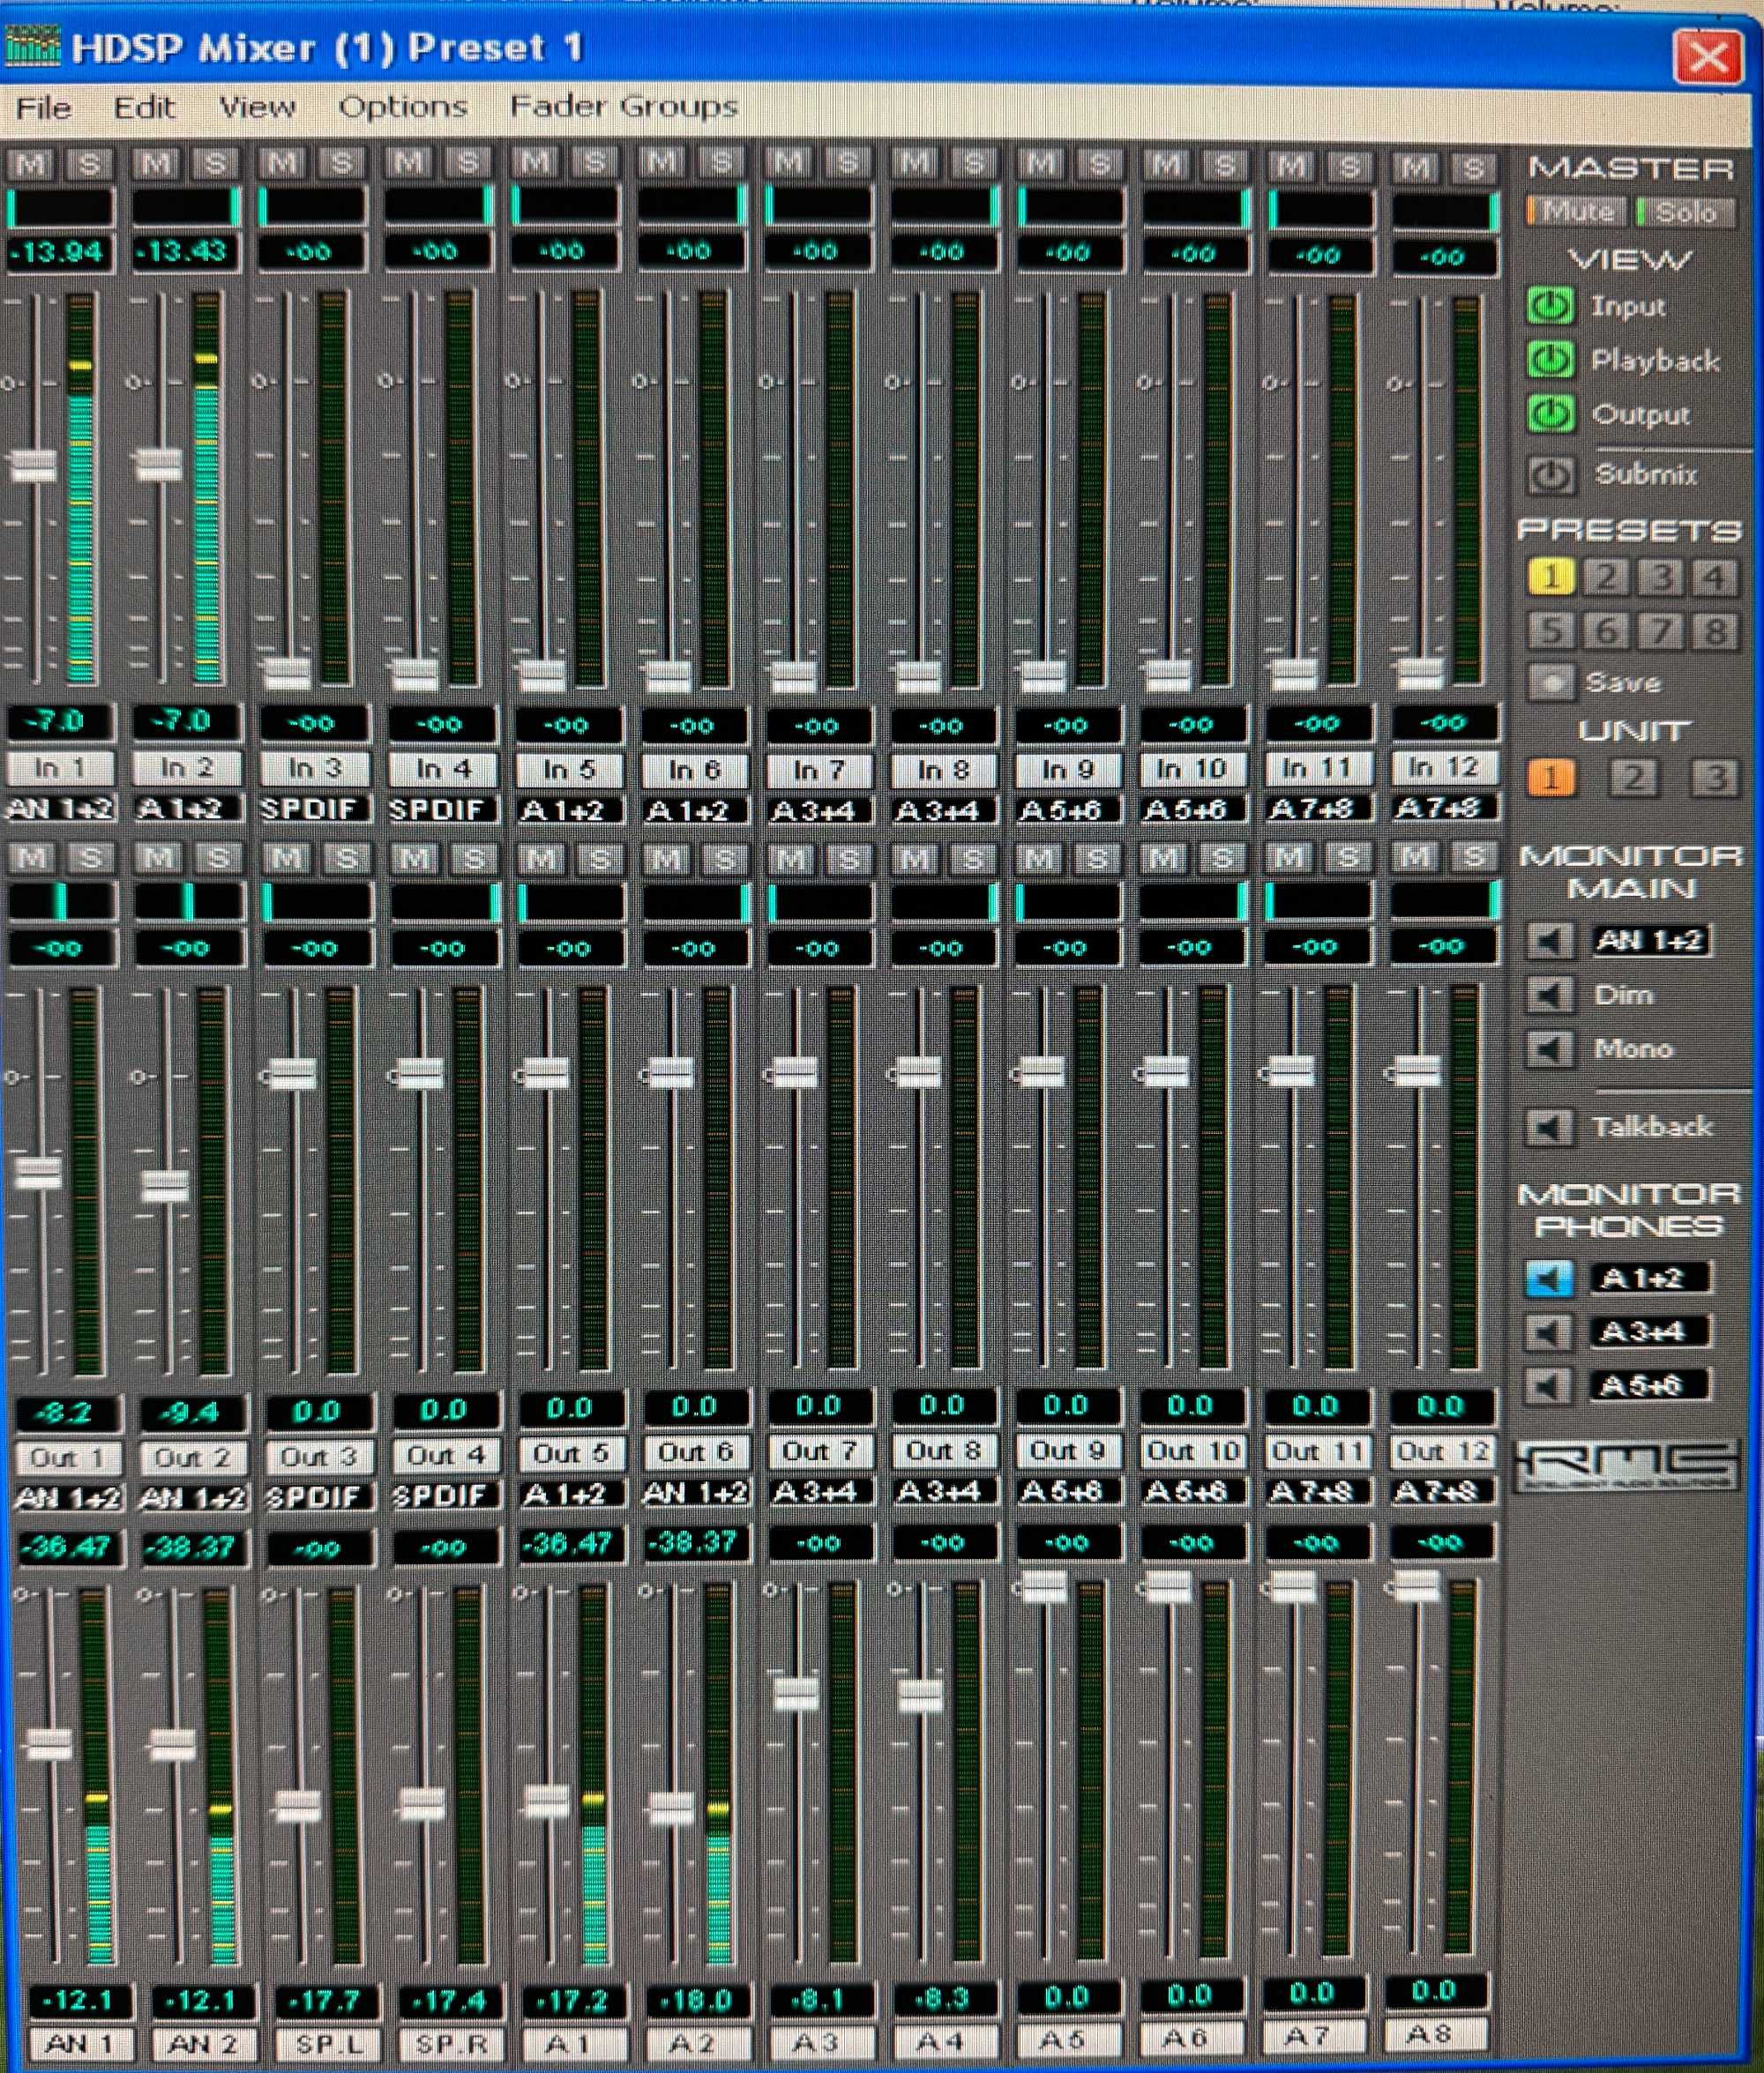This screenshot has width=1764, height=2073.
Task: Open routing selector AN 1+2 under In 1
Action: point(60,808)
